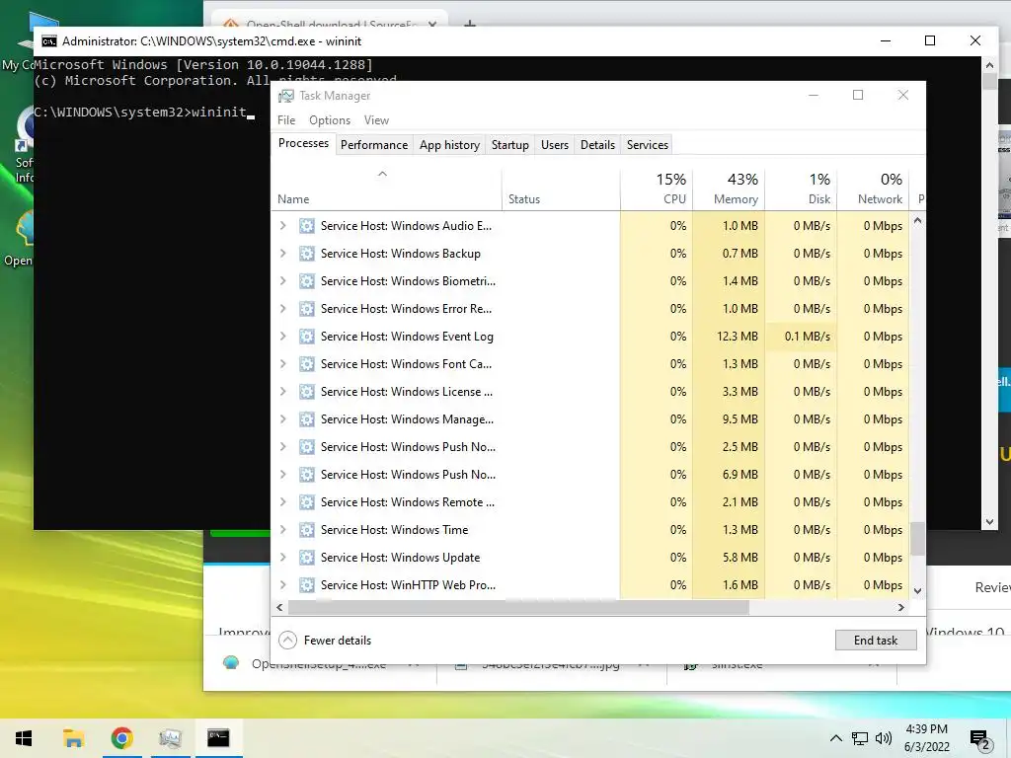Open File Explorer from the taskbar
Screen dimensions: 1011x758
(73, 738)
